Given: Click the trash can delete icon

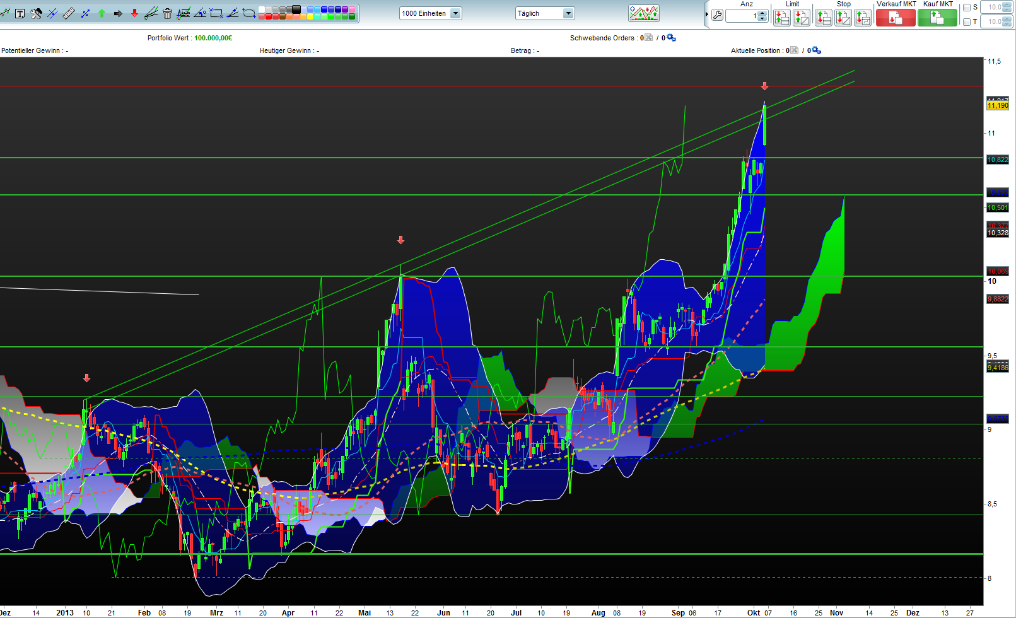Looking at the screenshot, I should pyautogui.click(x=167, y=13).
